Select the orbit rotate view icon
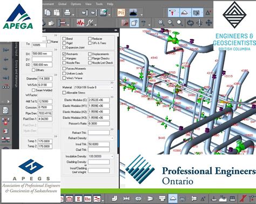This screenshot has width=256, height=204. point(190,23)
